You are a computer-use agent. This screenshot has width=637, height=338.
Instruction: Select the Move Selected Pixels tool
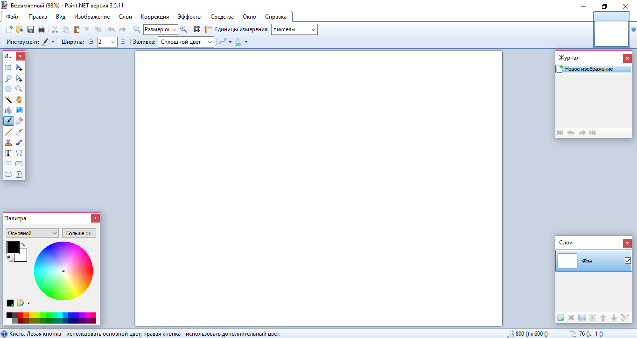point(19,68)
